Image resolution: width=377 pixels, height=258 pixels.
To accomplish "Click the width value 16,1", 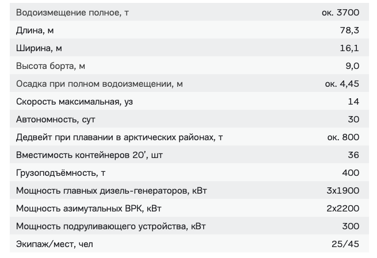I will (349, 48).
